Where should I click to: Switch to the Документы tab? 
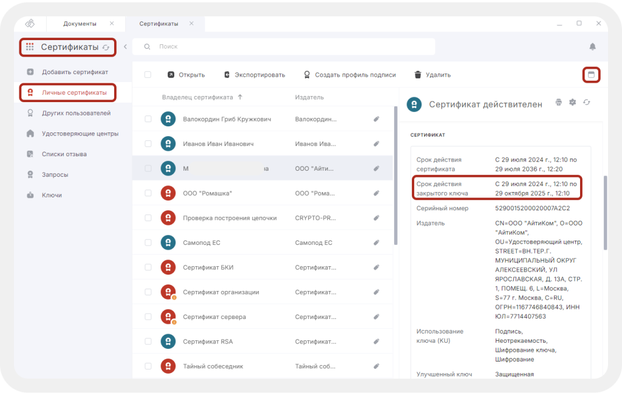tap(80, 24)
